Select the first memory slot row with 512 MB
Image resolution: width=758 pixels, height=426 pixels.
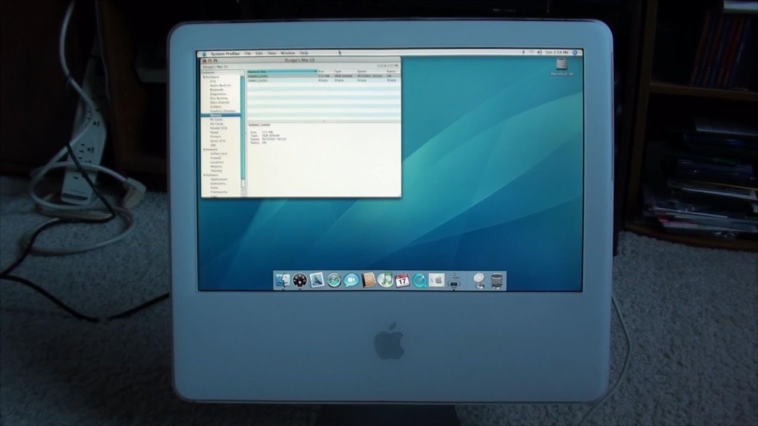point(323,76)
